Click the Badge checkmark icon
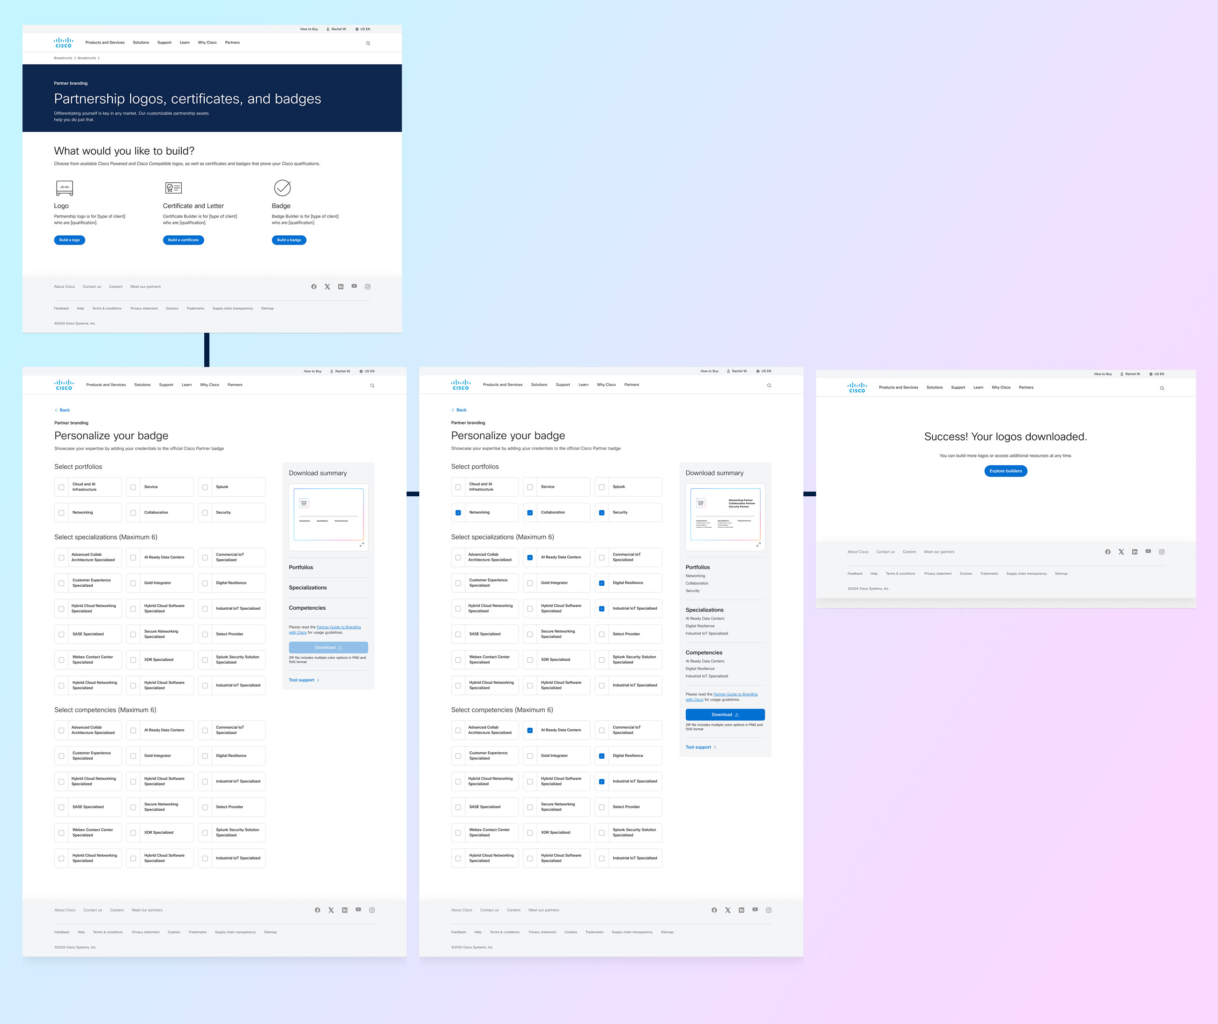The image size is (1218, 1024). click(282, 188)
